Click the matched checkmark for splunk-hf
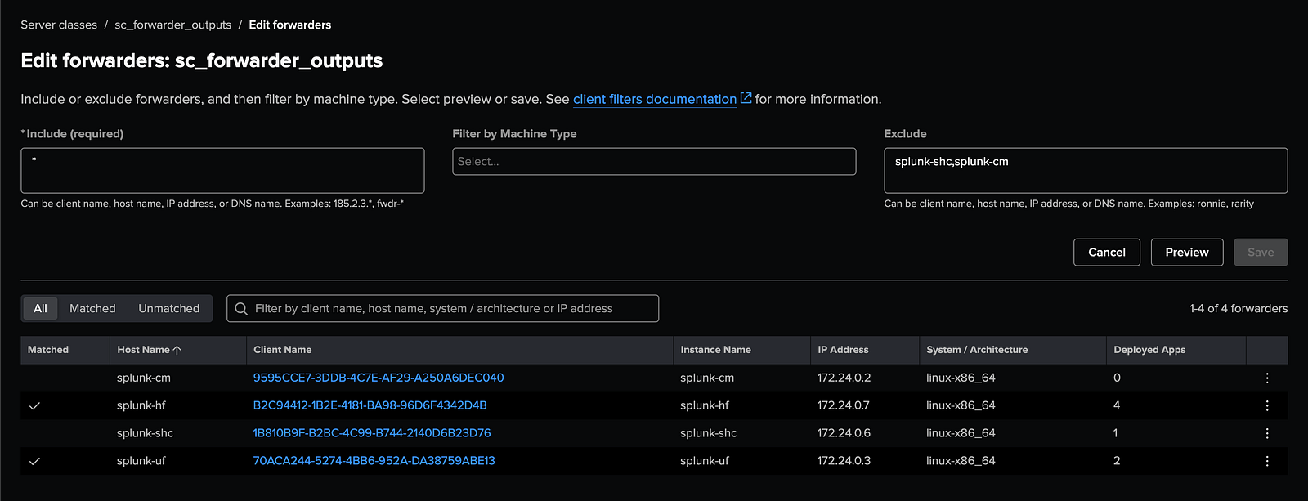The image size is (1308, 501). coord(34,405)
